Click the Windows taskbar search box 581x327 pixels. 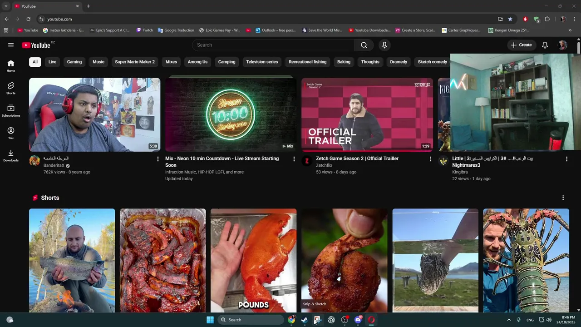pos(251,320)
